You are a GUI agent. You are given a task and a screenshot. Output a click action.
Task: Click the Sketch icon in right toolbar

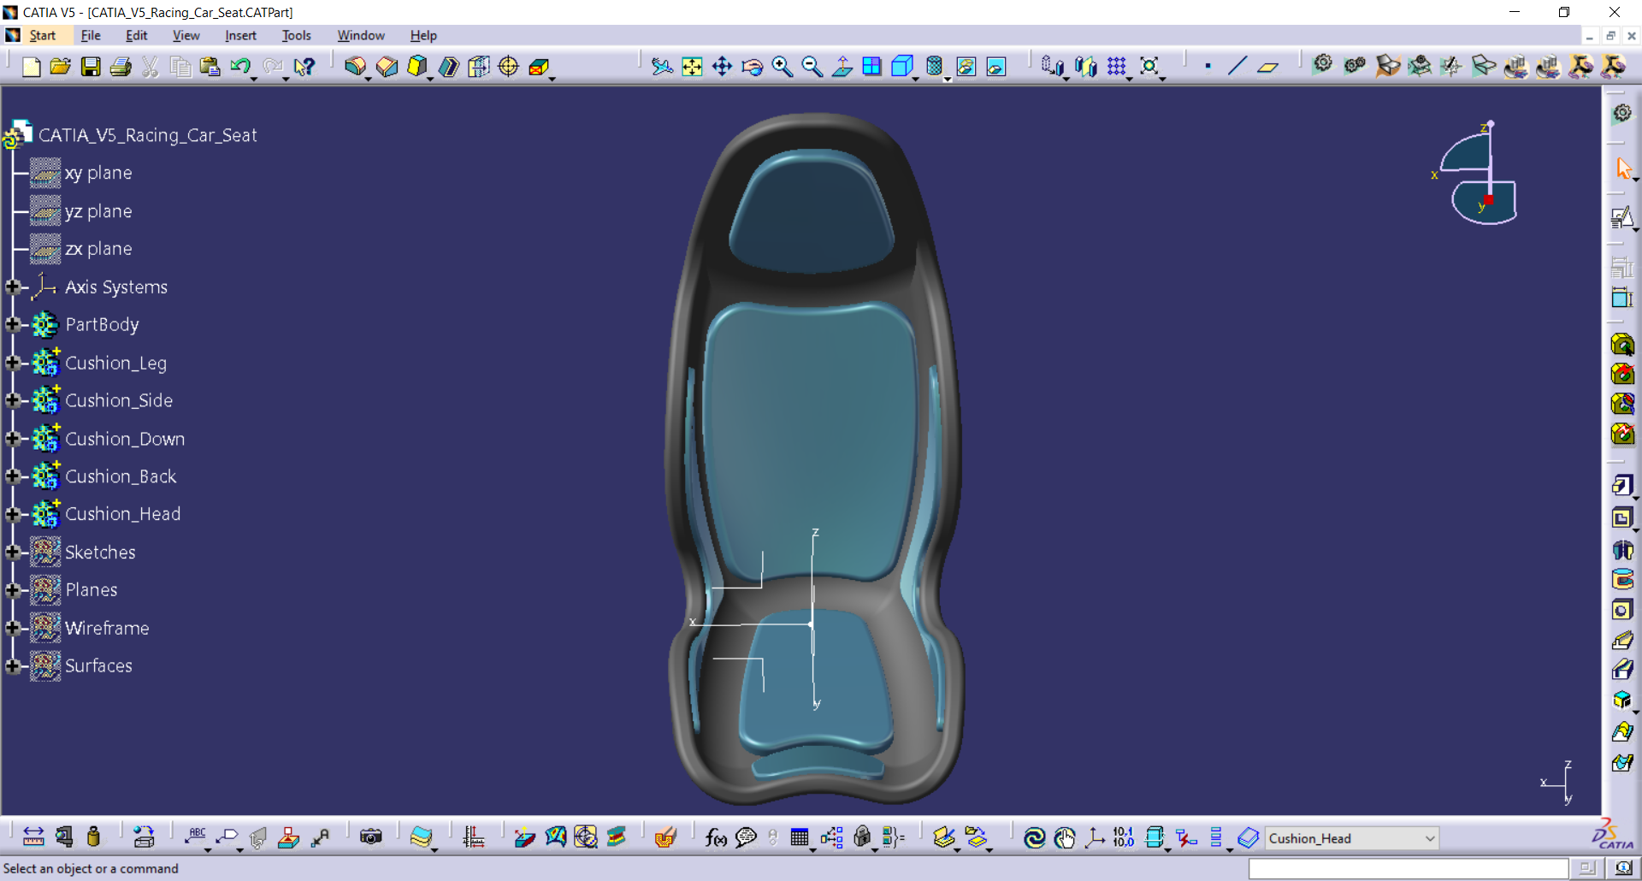pos(1622,217)
